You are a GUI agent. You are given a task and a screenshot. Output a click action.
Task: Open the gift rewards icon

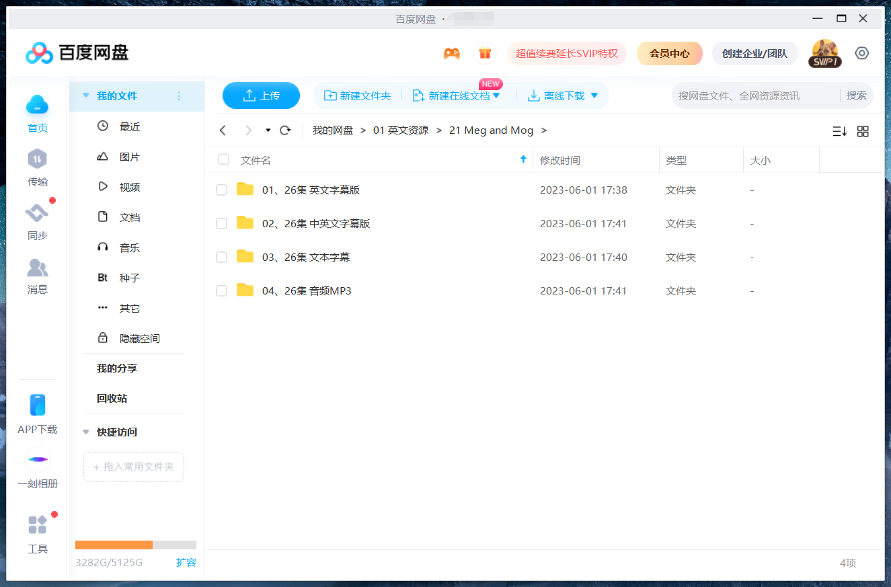[x=485, y=52]
